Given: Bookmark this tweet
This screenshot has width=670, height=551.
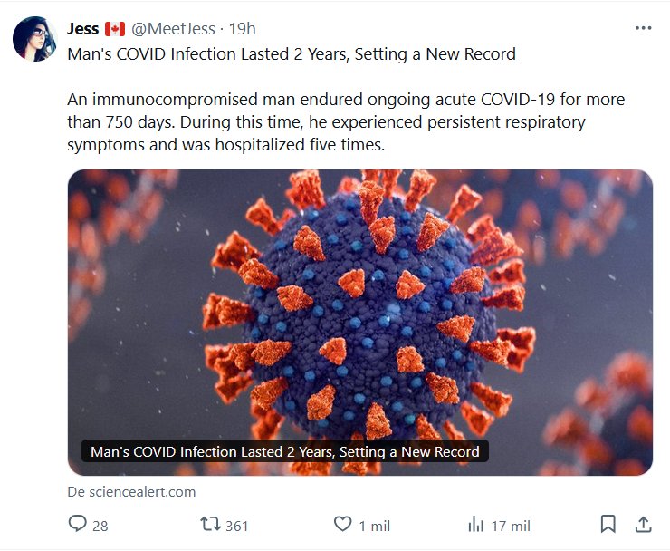Looking at the screenshot, I should click(608, 524).
